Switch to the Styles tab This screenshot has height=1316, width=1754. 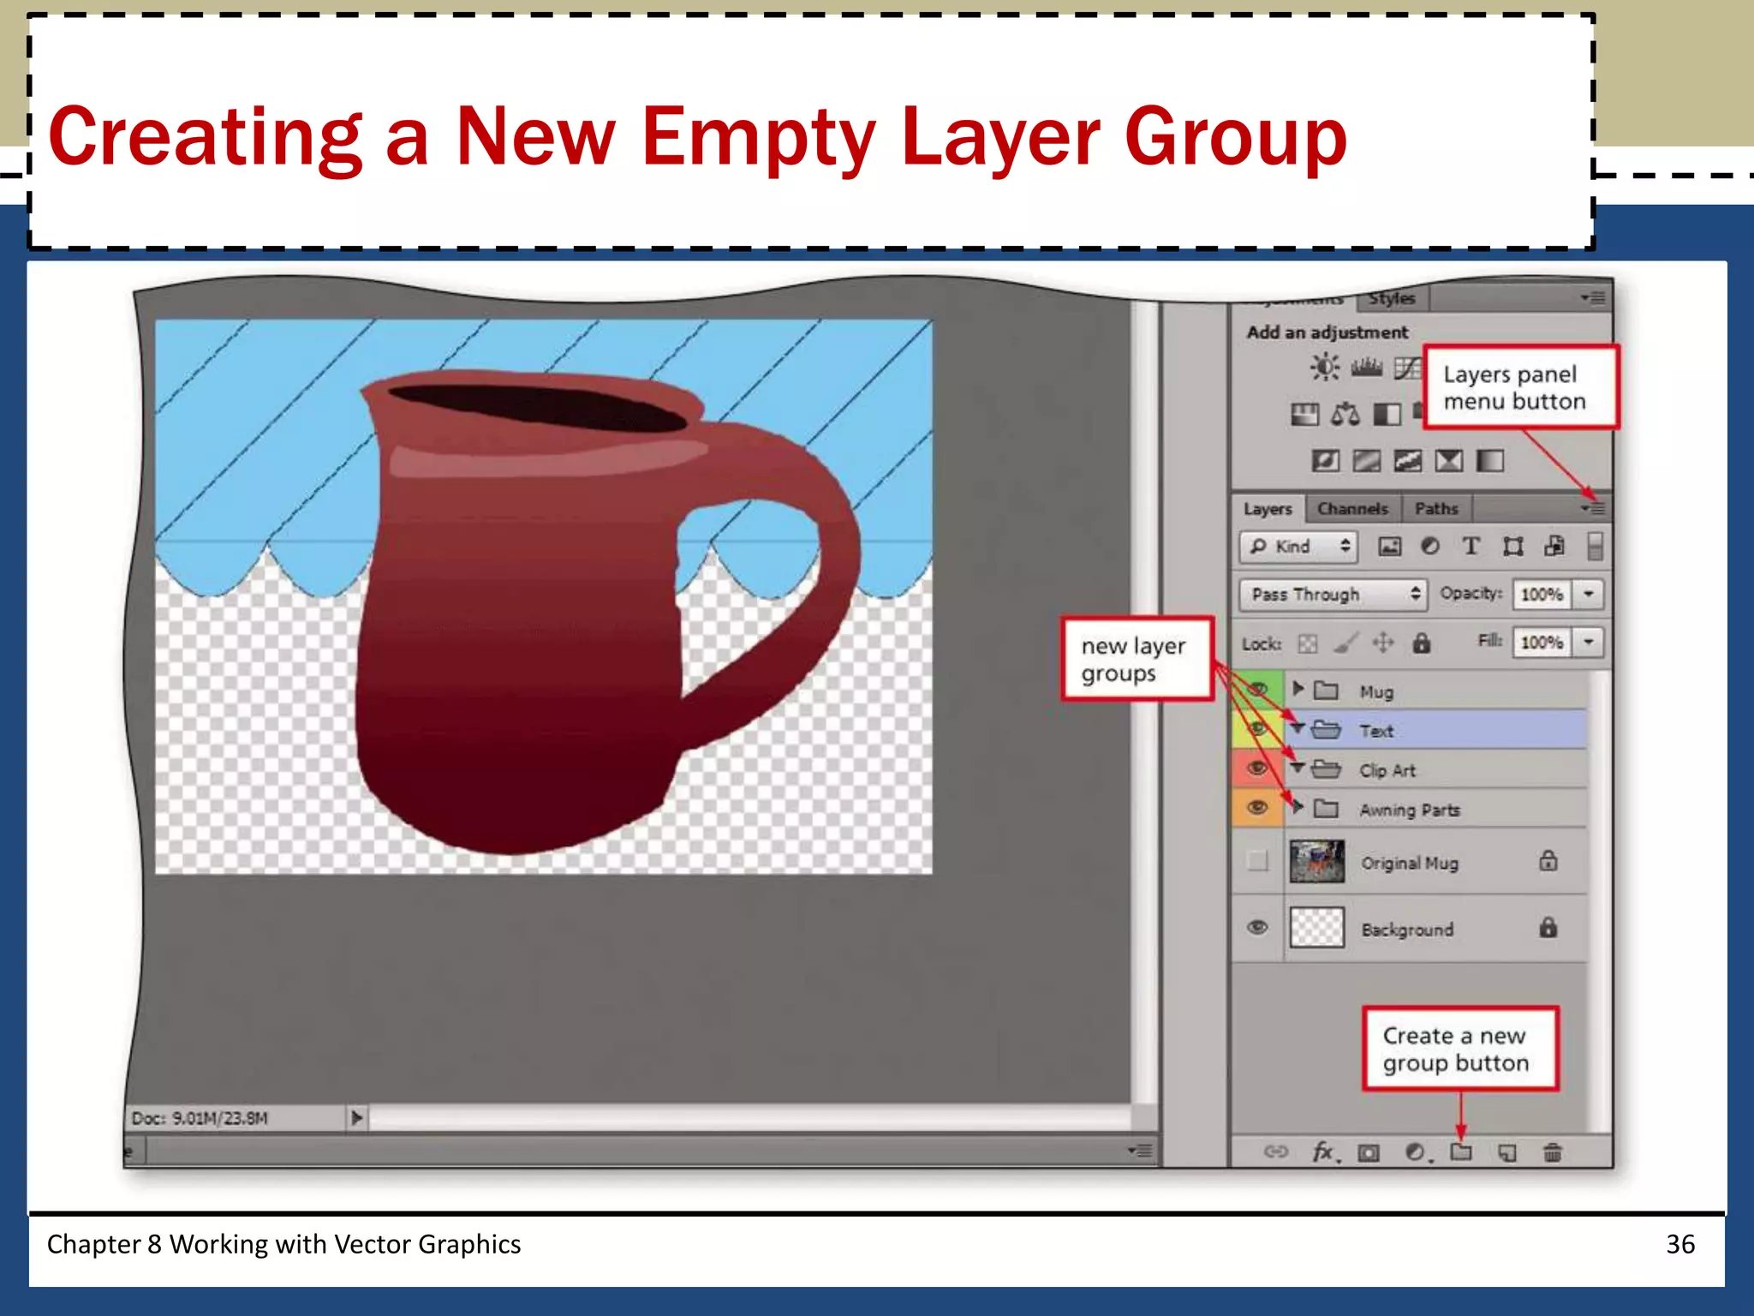(1392, 299)
